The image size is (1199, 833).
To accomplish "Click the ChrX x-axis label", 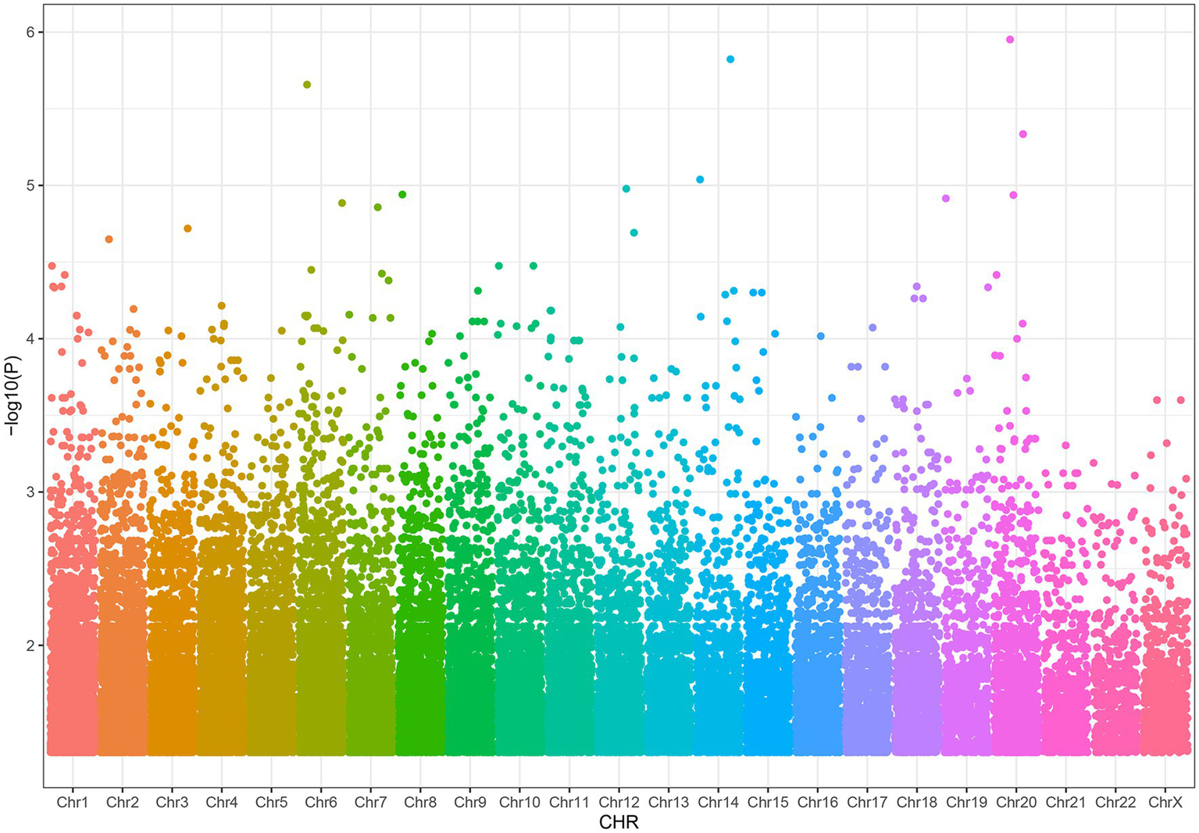I will (x=1165, y=802).
